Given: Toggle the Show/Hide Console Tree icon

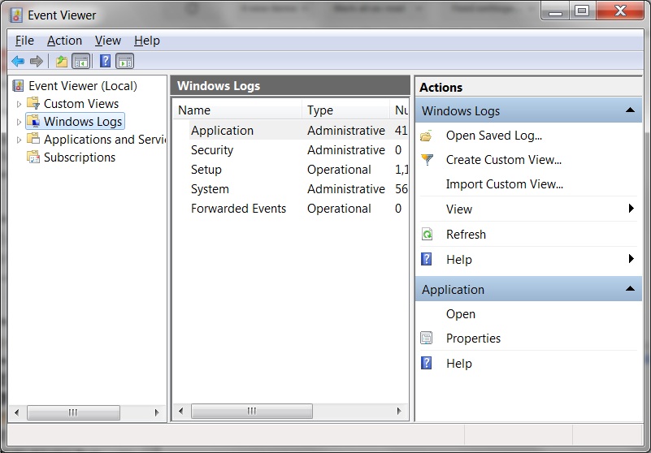Looking at the screenshot, I should point(81,62).
